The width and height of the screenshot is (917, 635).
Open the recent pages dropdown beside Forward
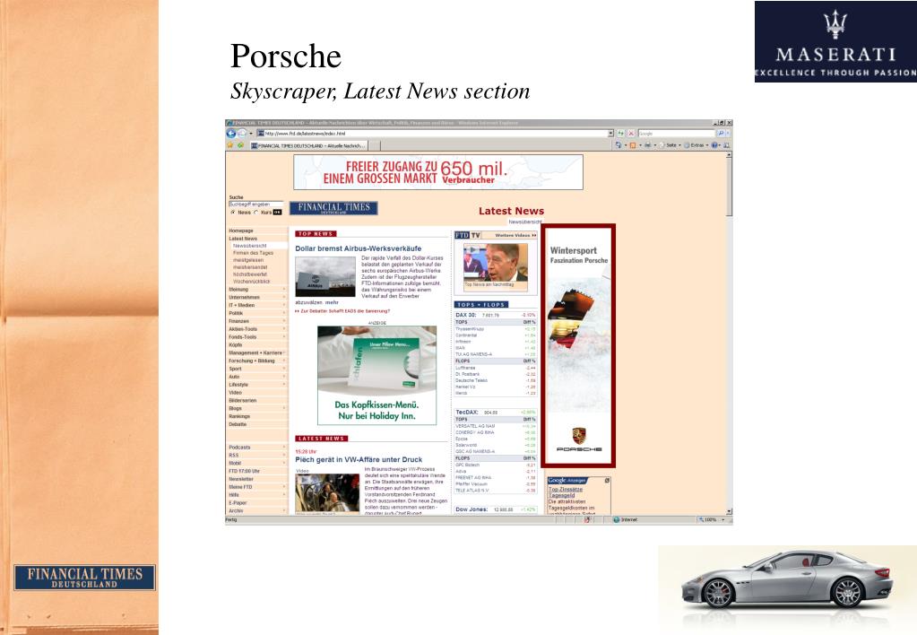pyautogui.click(x=251, y=134)
